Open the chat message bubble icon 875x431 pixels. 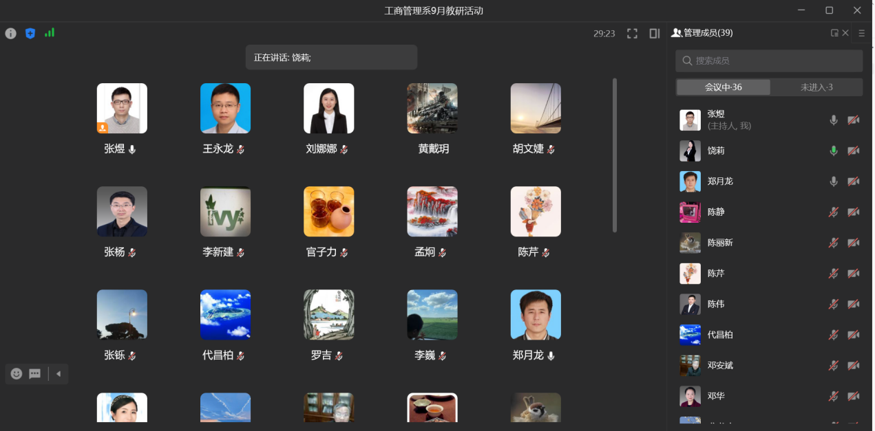pos(34,374)
